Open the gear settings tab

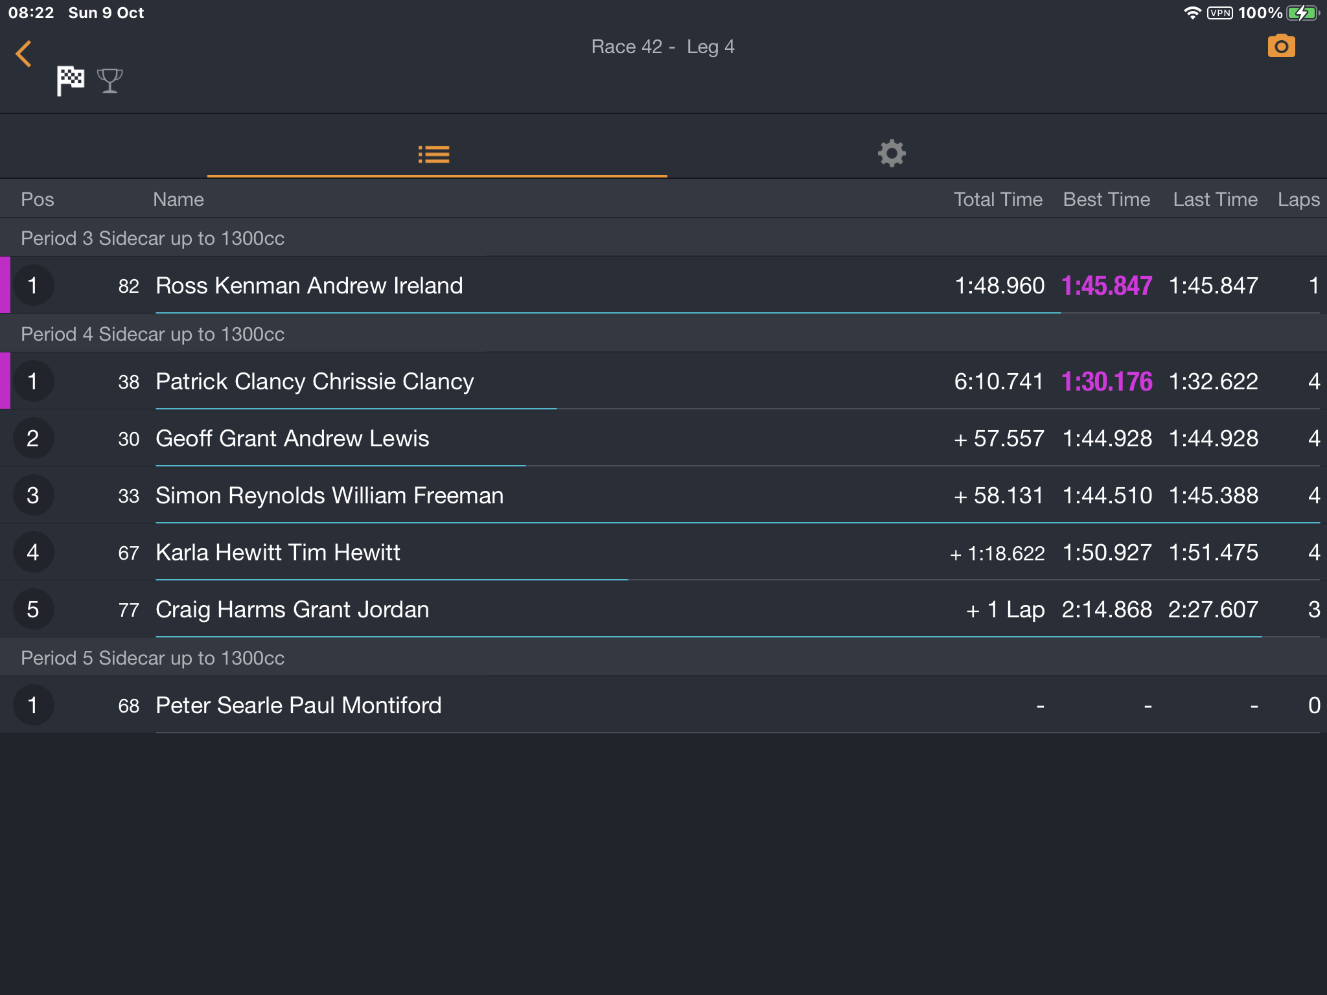coord(892,154)
